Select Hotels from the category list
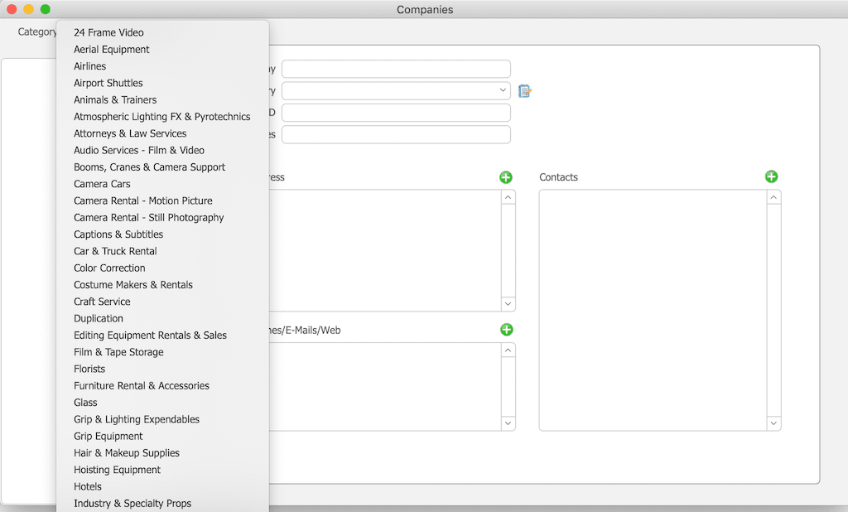The image size is (848, 512). click(x=88, y=486)
